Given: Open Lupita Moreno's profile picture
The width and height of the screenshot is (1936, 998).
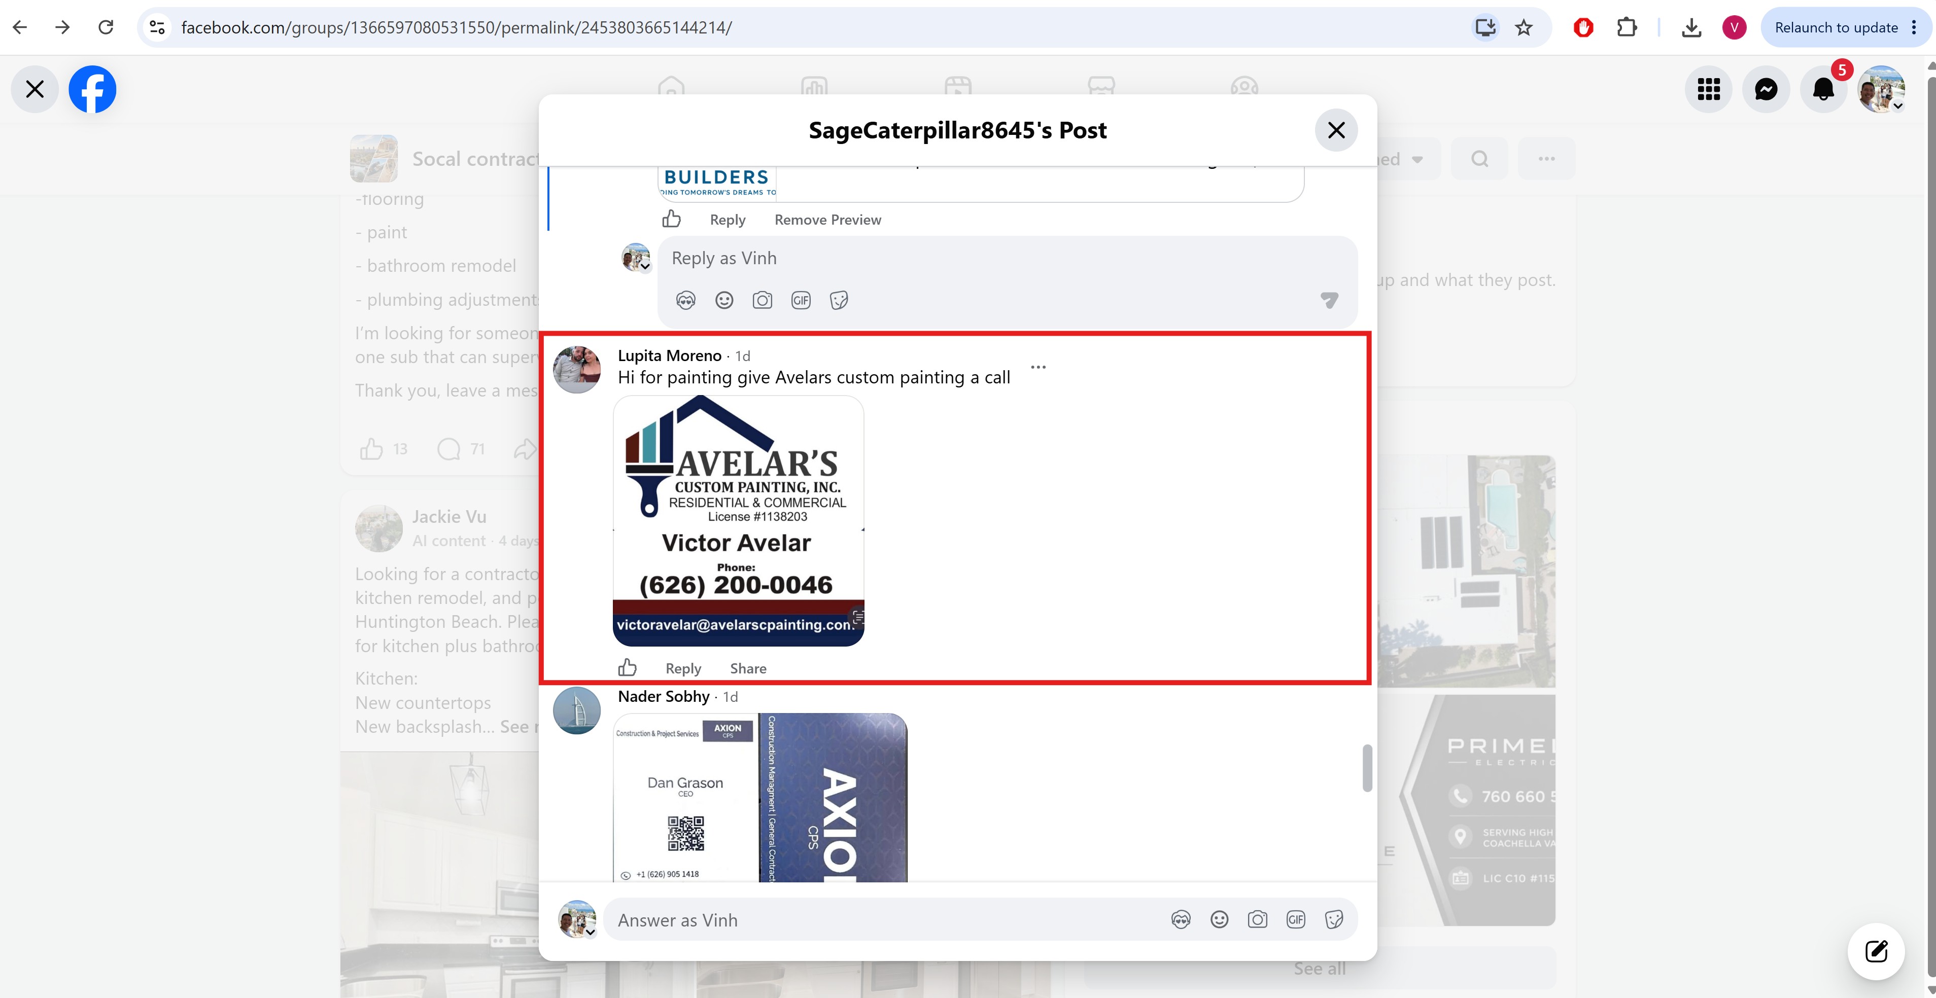Looking at the screenshot, I should [x=576, y=370].
